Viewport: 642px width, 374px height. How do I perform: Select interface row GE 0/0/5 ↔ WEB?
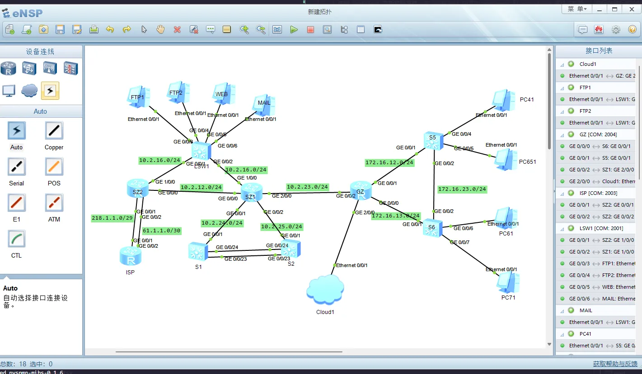[x=595, y=287]
